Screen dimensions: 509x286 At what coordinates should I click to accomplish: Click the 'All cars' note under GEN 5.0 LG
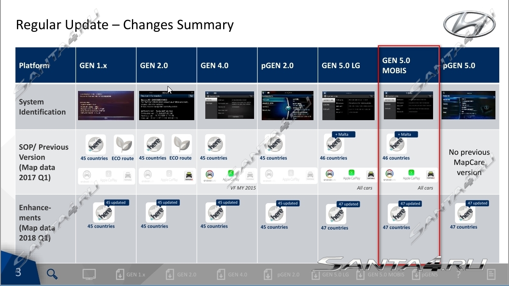point(365,188)
